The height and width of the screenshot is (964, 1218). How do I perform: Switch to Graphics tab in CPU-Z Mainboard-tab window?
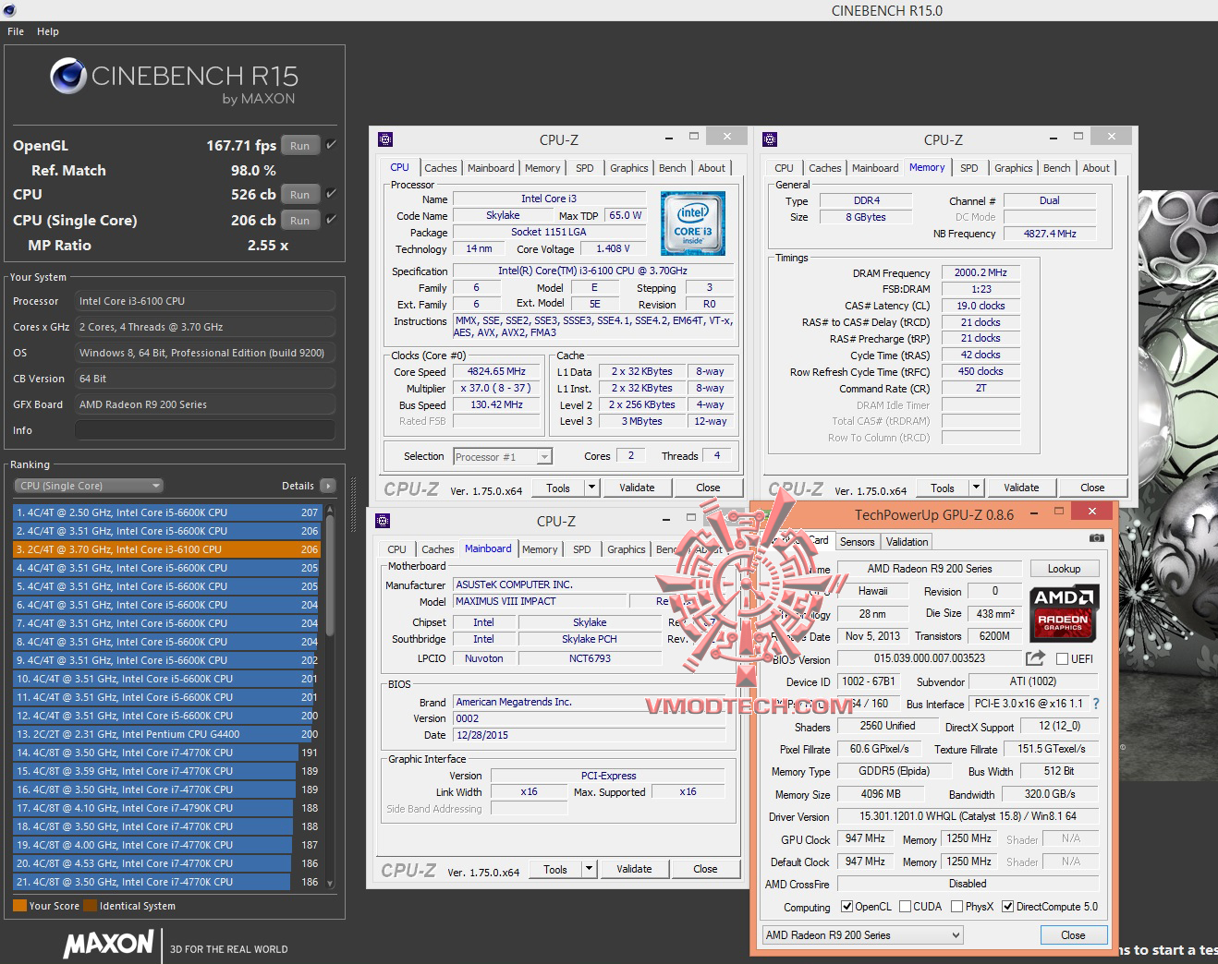pyautogui.click(x=627, y=549)
